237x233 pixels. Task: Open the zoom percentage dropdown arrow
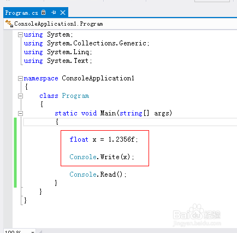33,232
